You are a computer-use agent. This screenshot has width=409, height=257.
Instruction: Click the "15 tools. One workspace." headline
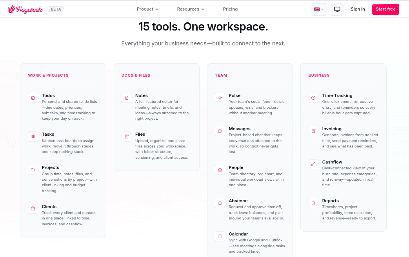point(203,27)
